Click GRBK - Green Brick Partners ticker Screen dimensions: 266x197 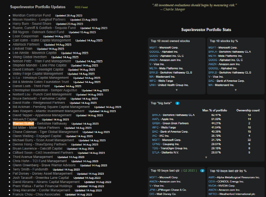156,123
